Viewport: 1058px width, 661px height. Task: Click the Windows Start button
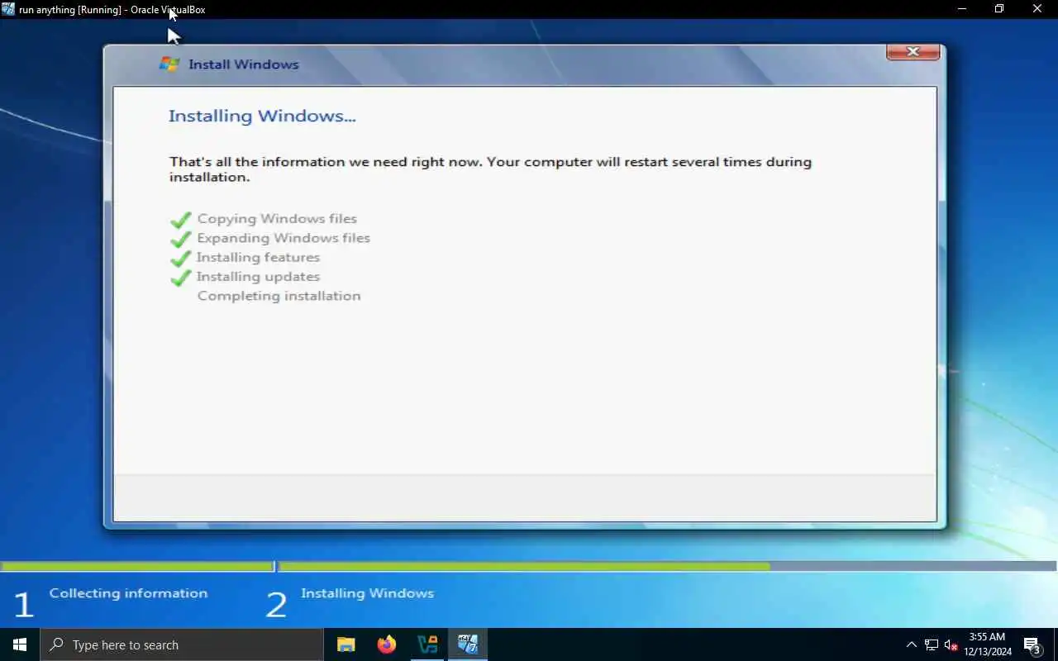[x=20, y=644]
